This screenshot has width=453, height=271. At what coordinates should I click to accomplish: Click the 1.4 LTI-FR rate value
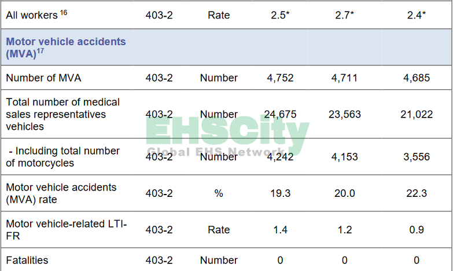pyautogui.click(x=280, y=230)
